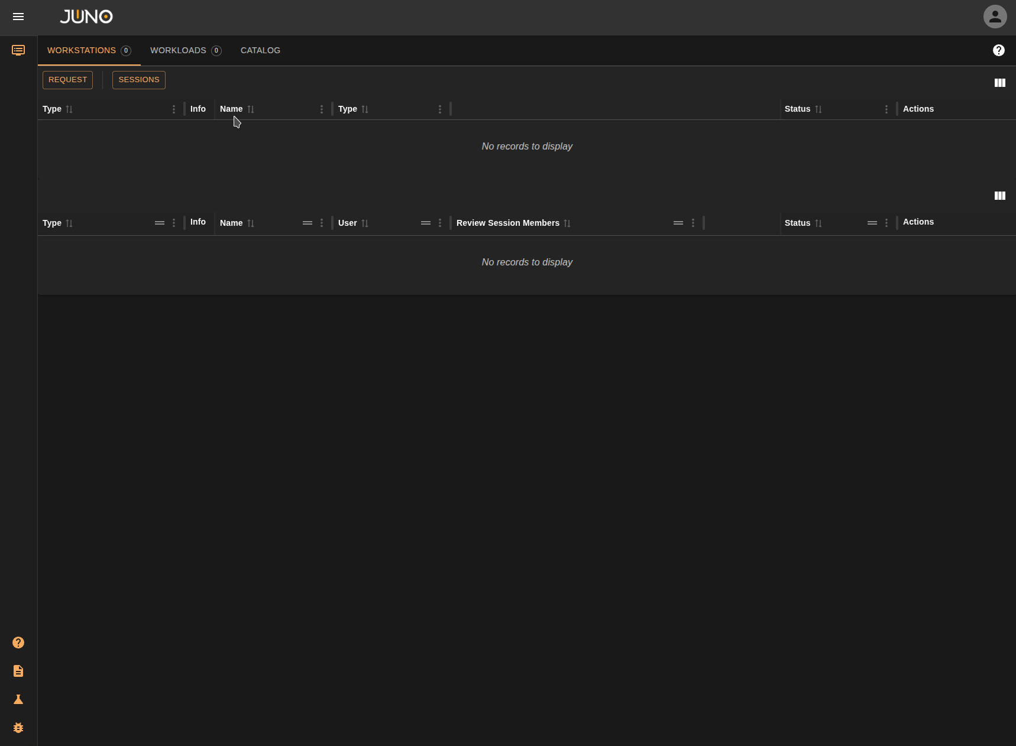The width and height of the screenshot is (1016, 746).
Task: Open the CATALOG tab
Action: coord(260,50)
